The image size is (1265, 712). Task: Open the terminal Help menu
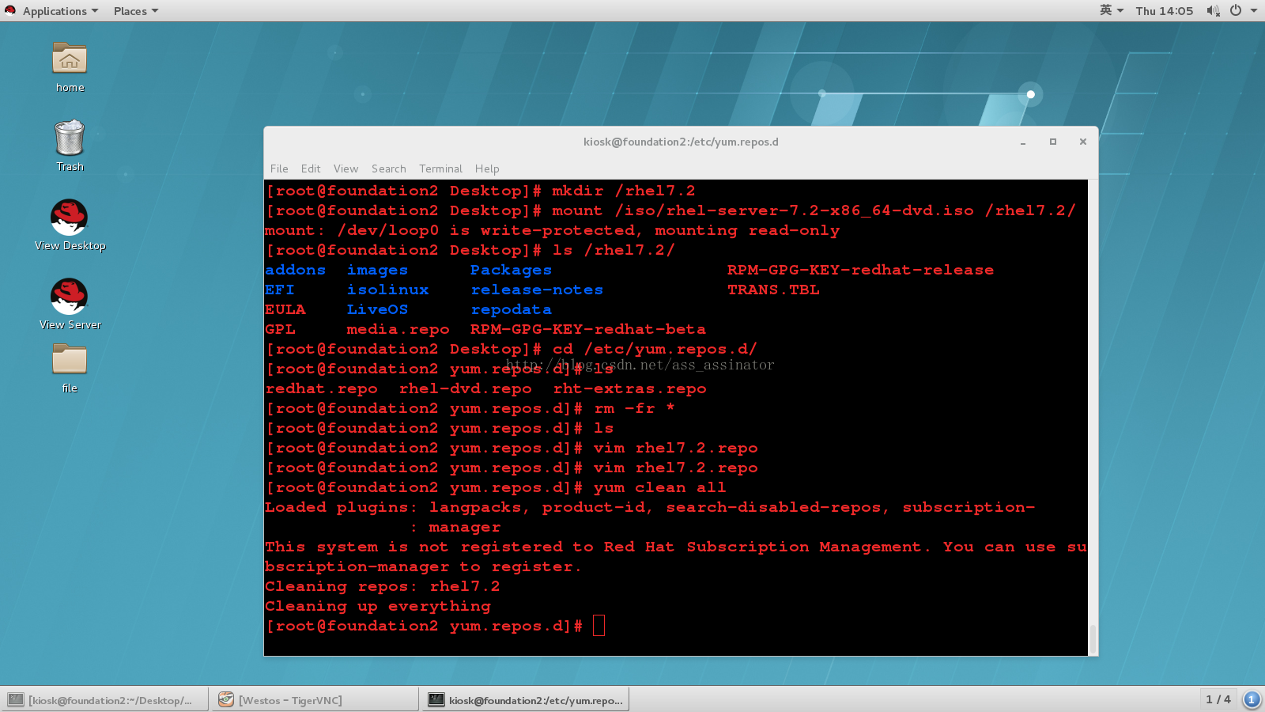click(x=487, y=169)
